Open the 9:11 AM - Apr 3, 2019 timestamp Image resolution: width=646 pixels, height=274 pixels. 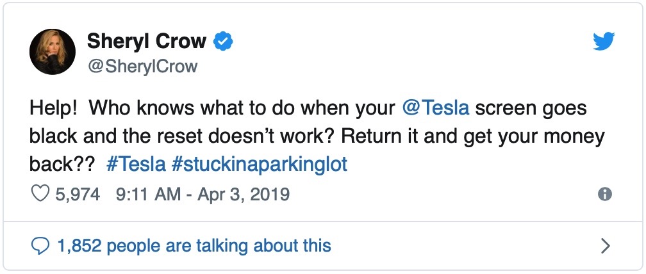tap(203, 194)
